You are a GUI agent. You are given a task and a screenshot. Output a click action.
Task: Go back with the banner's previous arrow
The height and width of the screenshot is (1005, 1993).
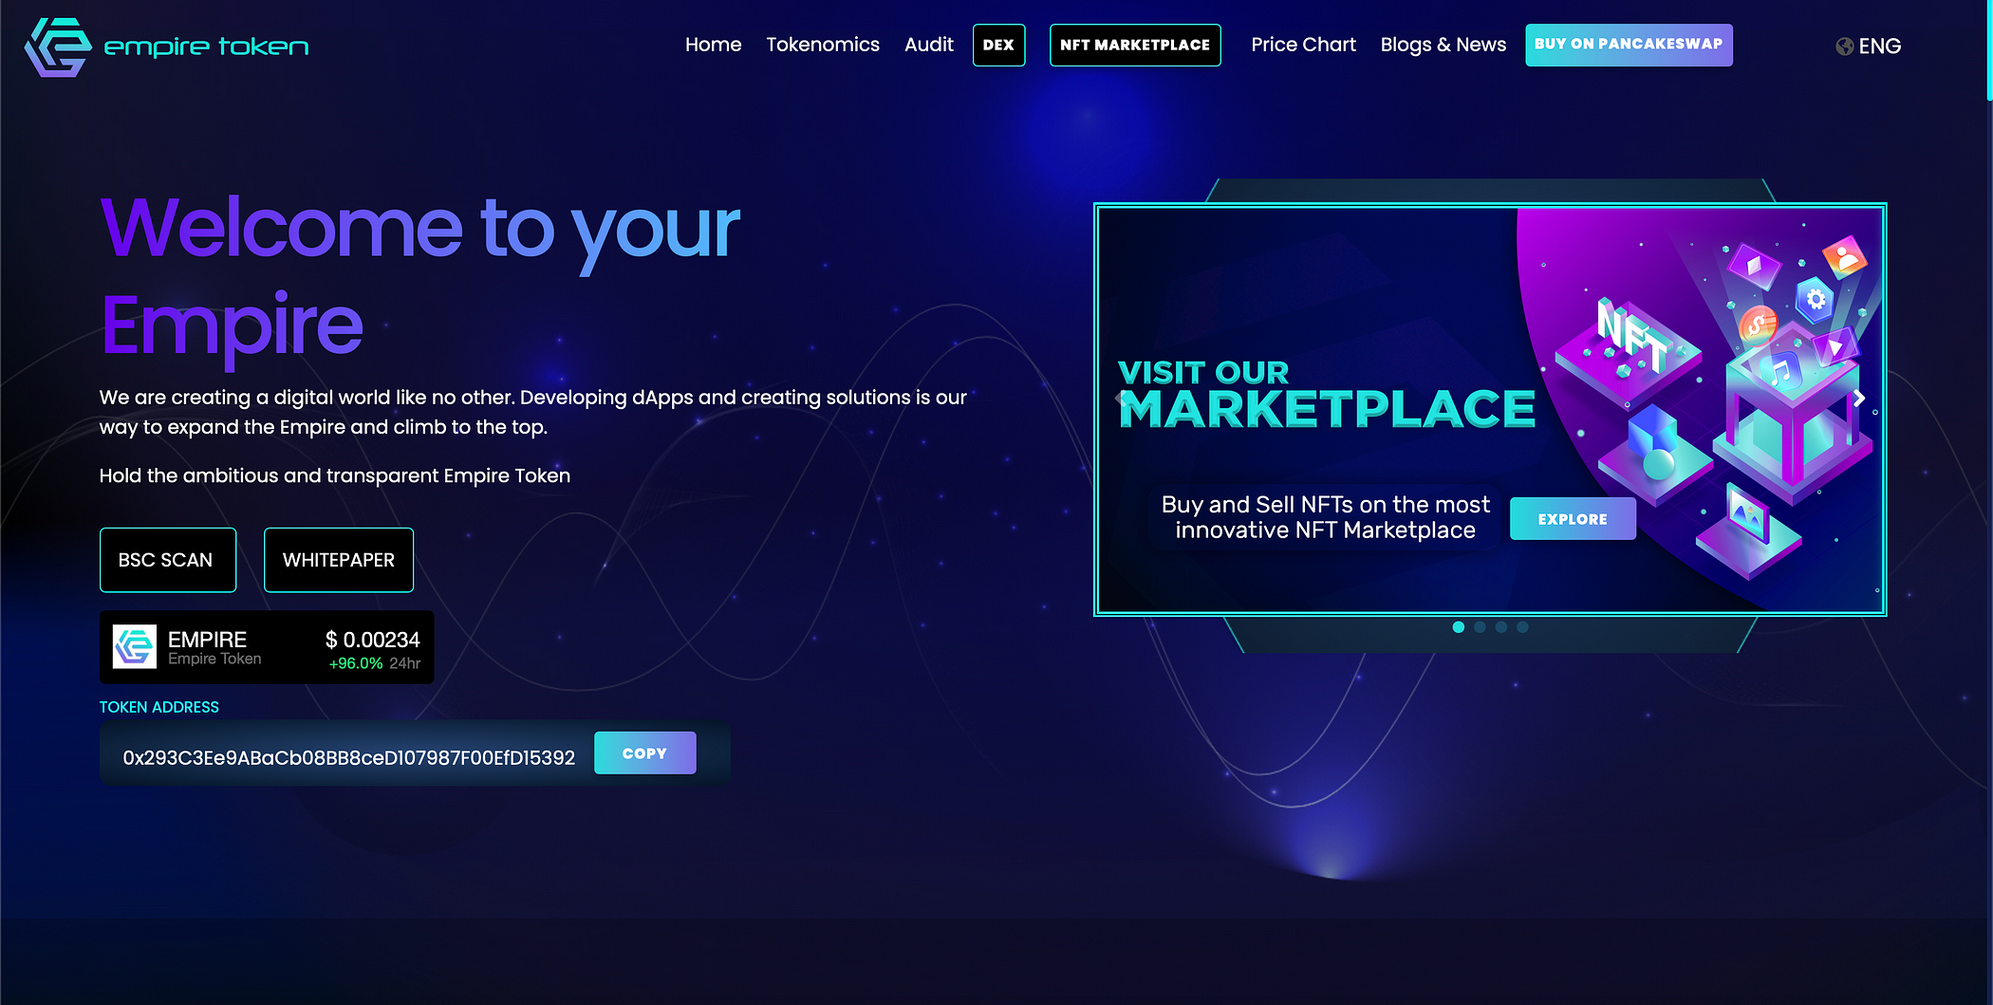tap(1121, 399)
